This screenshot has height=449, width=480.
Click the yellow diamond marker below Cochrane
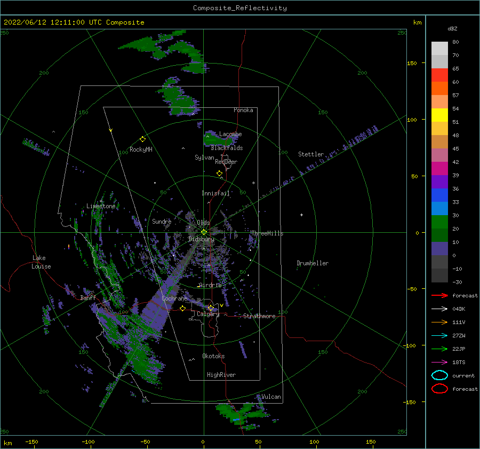[183, 308]
